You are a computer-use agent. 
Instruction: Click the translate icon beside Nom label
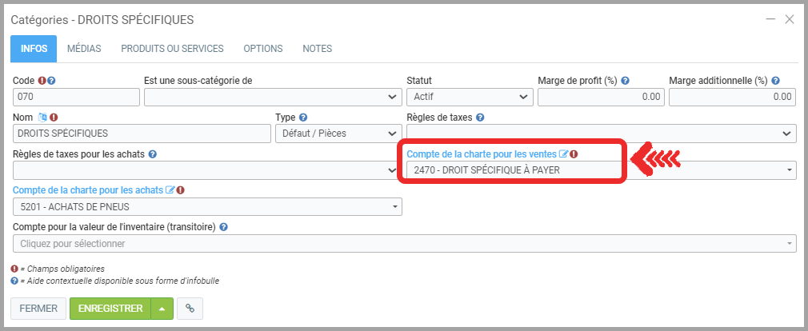[43, 118]
